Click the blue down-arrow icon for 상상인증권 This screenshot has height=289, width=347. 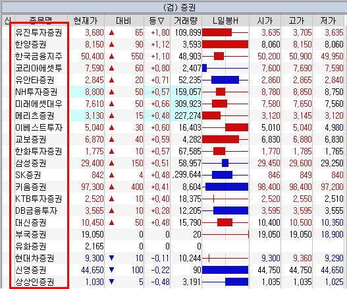[111, 282]
